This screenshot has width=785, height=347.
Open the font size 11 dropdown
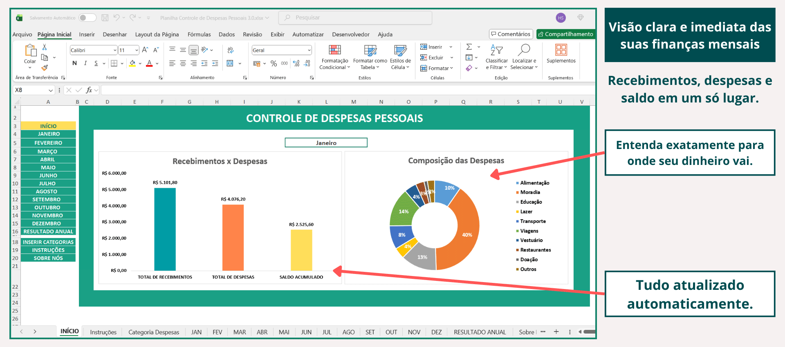137,50
